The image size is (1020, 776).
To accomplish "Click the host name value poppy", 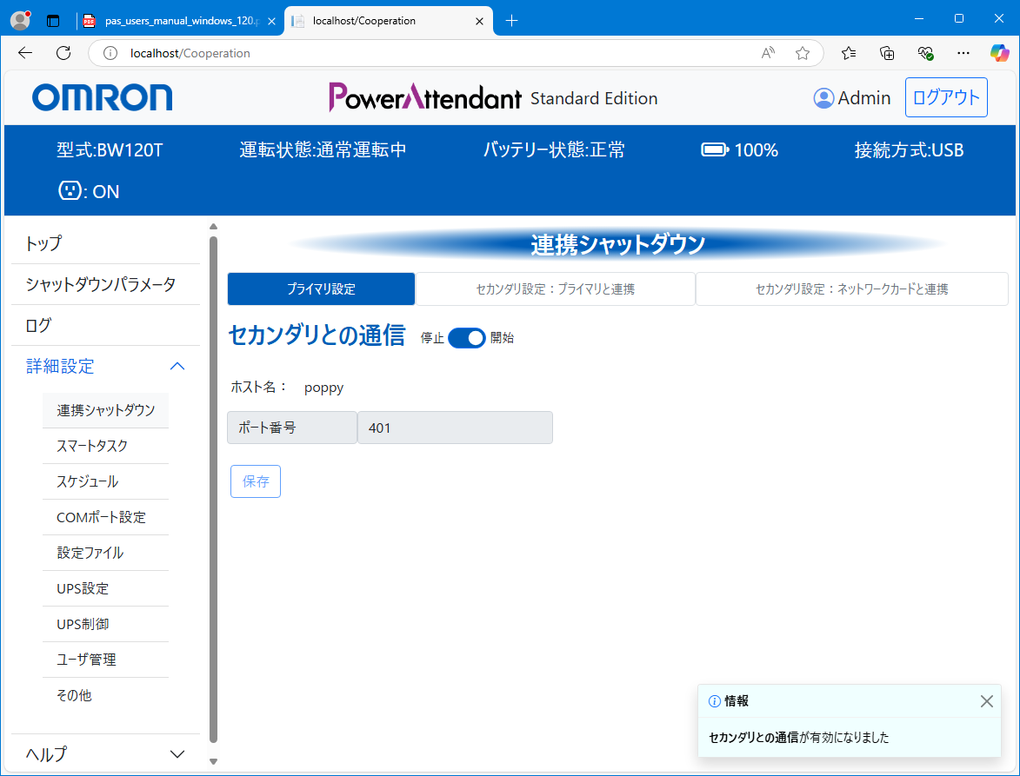I will tap(324, 388).
